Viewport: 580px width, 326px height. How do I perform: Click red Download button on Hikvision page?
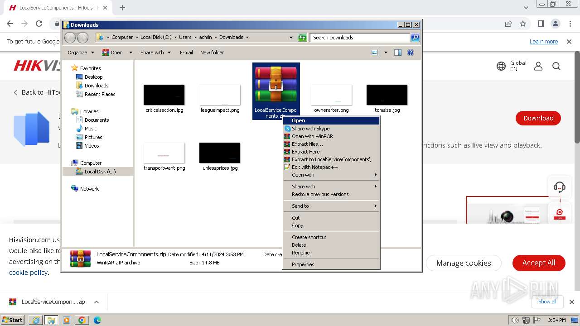[538, 118]
